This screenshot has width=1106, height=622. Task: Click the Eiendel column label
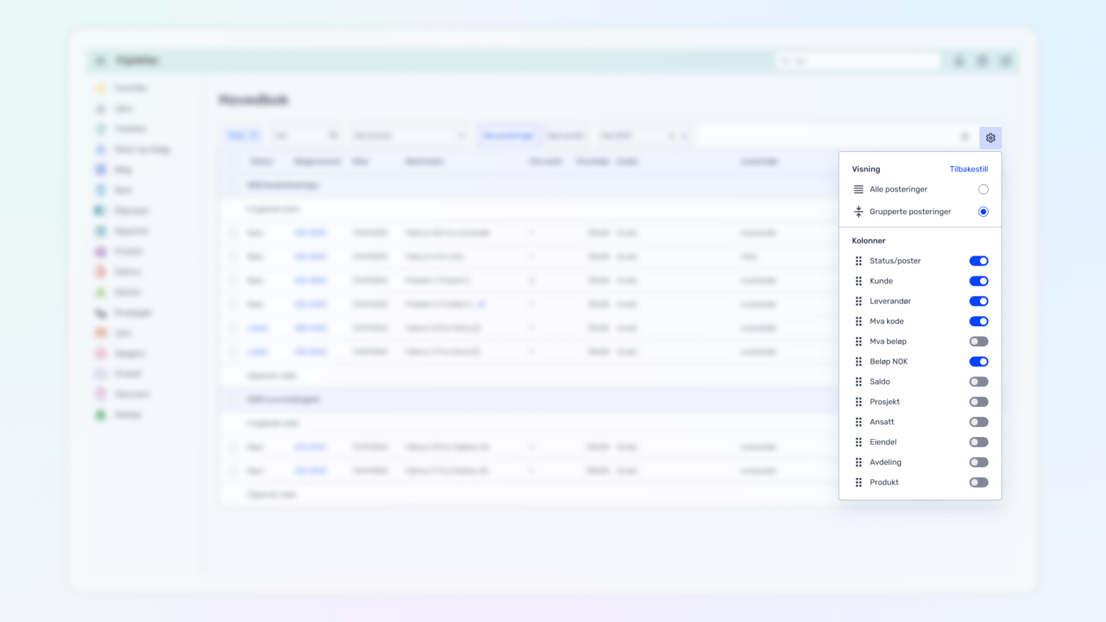tap(883, 443)
